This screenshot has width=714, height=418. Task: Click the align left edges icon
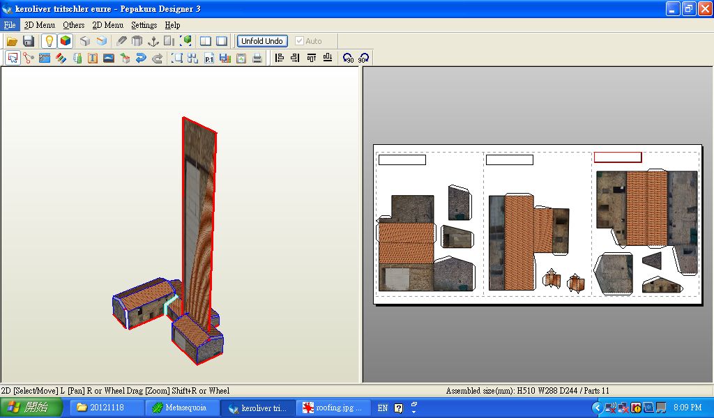[280, 59]
